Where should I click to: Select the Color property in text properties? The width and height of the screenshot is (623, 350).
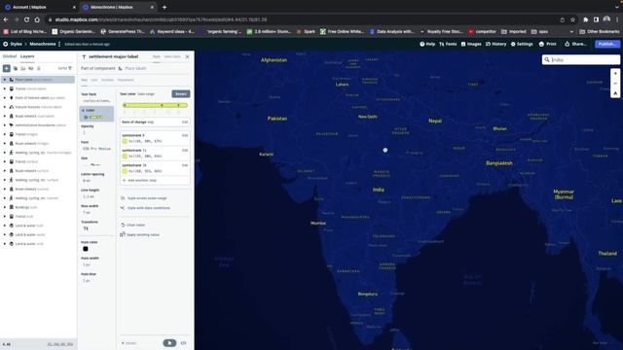pos(97,114)
